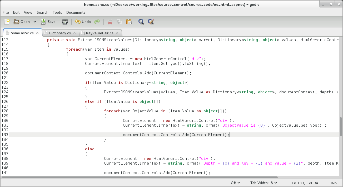Open the Edit menu
Image resolution: width=343 pixels, height=187 pixels.
16,12
